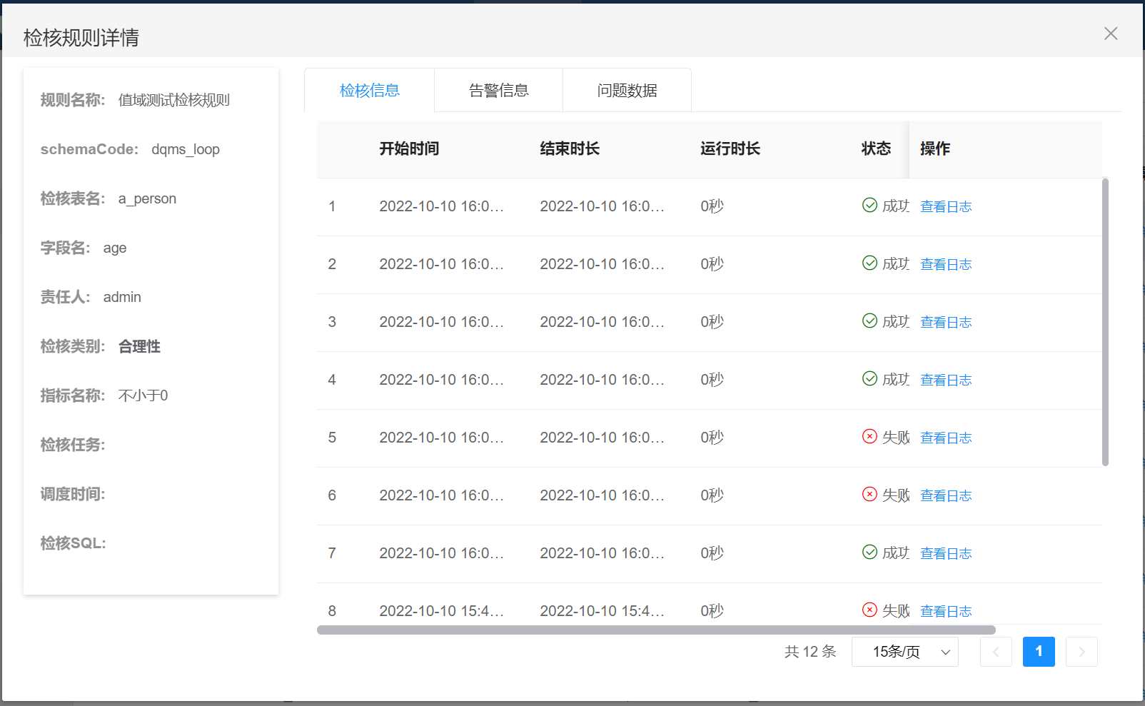The height and width of the screenshot is (706, 1145).
Task: Switch to the 问题数据 tab
Action: [x=627, y=91]
